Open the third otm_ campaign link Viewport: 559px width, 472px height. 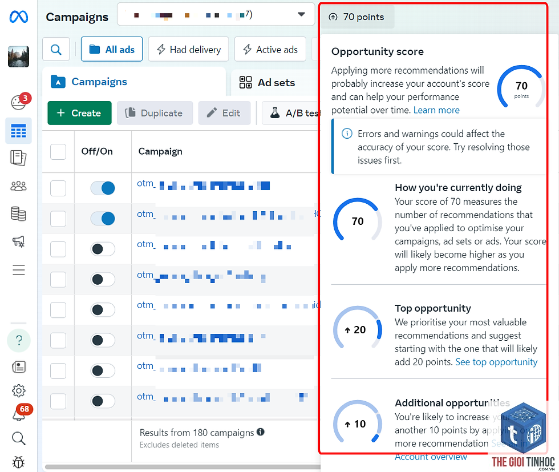coord(214,245)
